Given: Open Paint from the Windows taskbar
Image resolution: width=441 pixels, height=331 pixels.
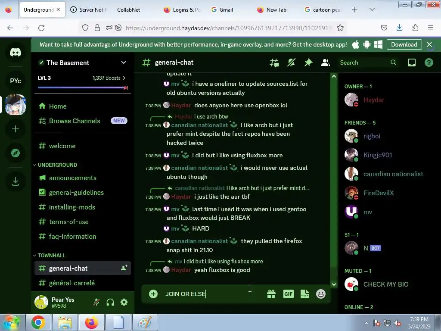Looking at the screenshot, I should [145, 322].
